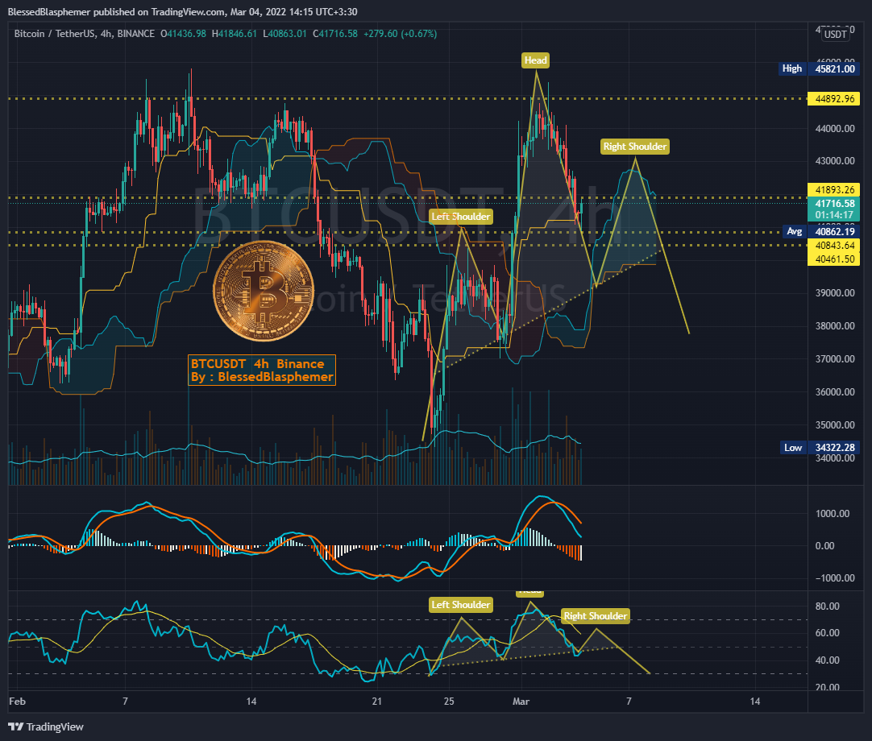
Task: Click the 'BTCUSDT 4h Binance By : BlessedBlasphemer' text box
Action: tap(262, 370)
